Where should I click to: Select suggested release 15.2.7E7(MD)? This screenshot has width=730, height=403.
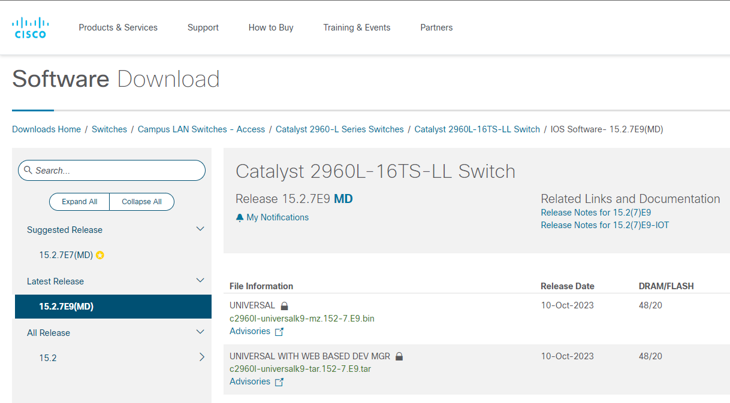point(66,255)
